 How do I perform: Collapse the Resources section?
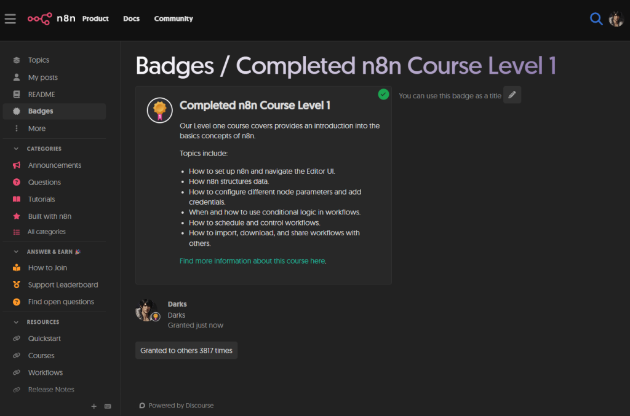click(17, 322)
